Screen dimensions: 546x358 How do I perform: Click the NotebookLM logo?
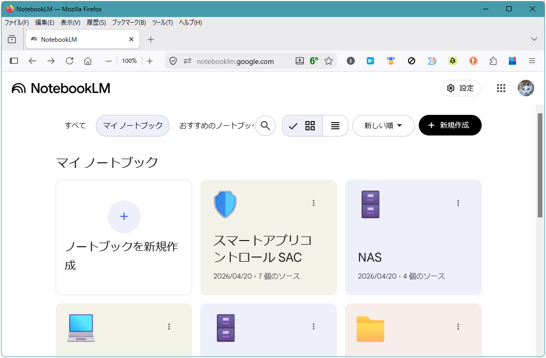coord(61,88)
